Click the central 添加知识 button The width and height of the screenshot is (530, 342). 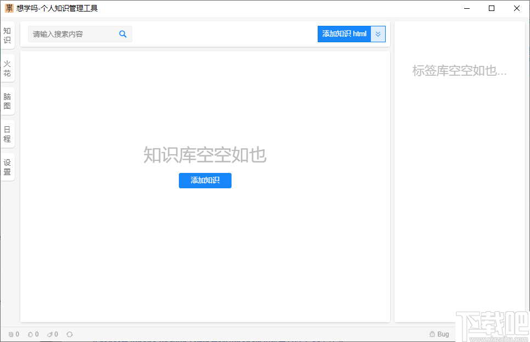205,181
